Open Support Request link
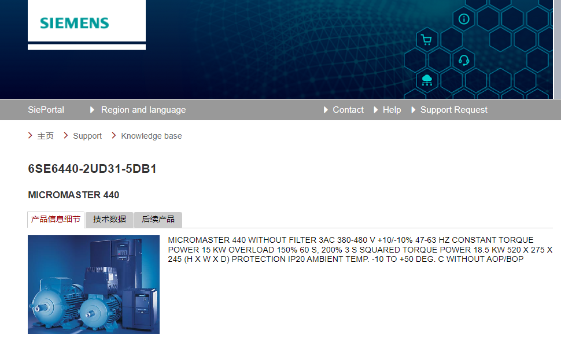This screenshot has width=561, height=341. [x=453, y=110]
